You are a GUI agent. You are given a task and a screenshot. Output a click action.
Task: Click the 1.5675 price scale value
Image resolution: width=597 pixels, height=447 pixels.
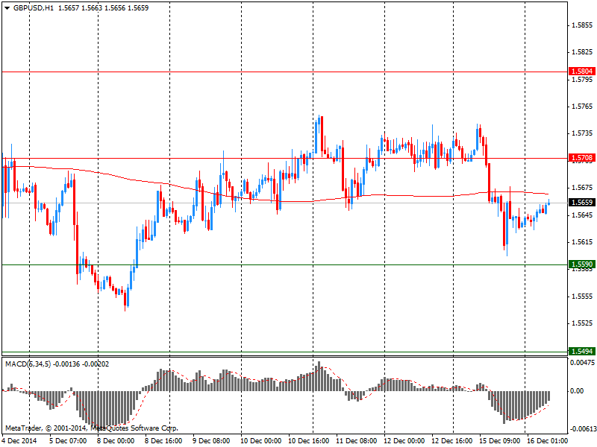(x=582, y=188)
